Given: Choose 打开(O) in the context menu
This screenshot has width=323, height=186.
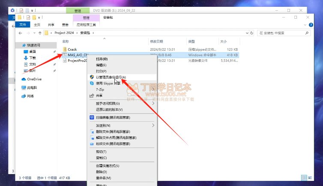Looking at the screenshot, I should [122, 59].
